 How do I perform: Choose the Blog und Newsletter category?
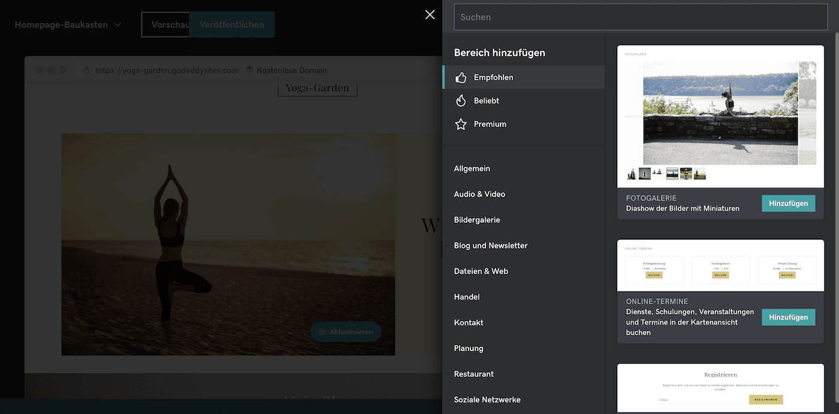coord(491,246)
